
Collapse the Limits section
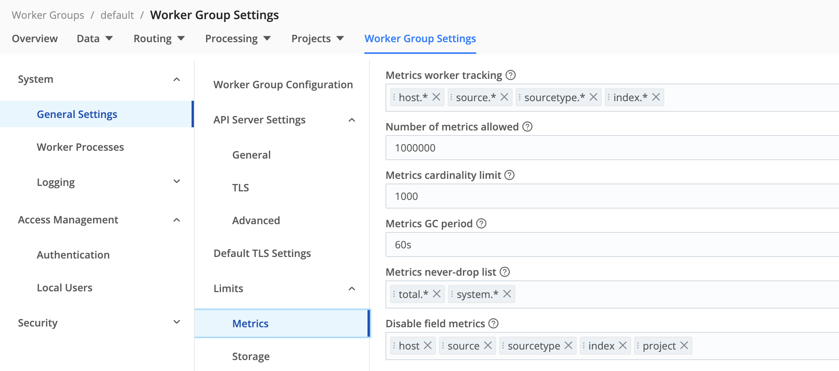tap(352, 289)
